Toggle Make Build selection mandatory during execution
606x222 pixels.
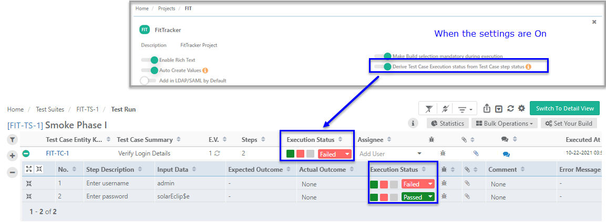(x=383, y=56)
